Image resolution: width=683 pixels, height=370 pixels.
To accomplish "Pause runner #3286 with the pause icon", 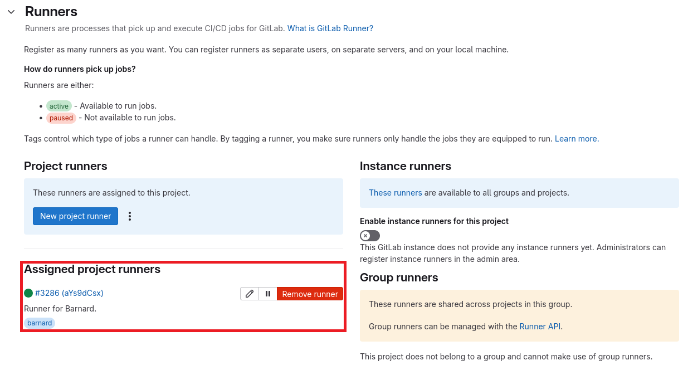I will [268, 294].
